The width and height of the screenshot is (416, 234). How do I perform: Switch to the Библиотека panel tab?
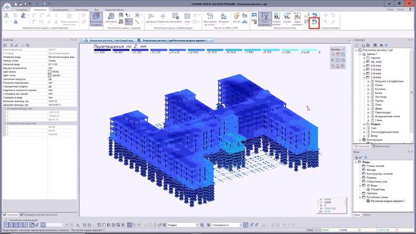pyautogui.click(x=381, y=146)
